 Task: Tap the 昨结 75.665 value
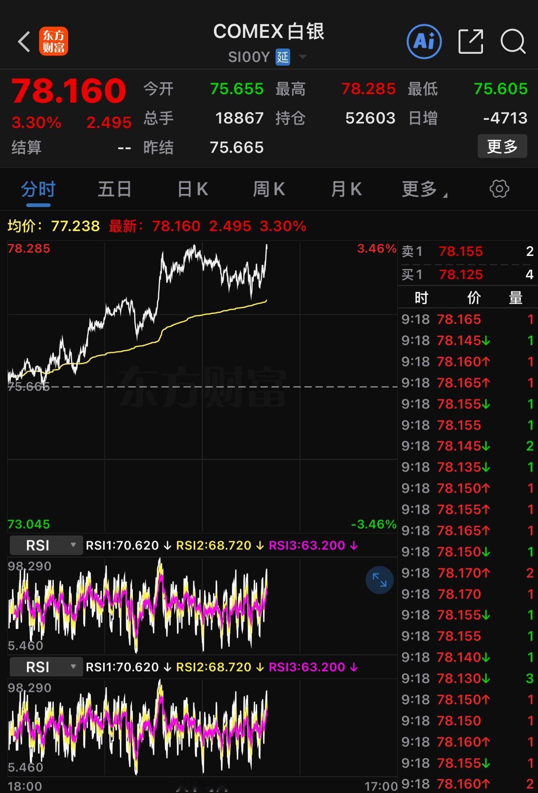tap(237, 148)
